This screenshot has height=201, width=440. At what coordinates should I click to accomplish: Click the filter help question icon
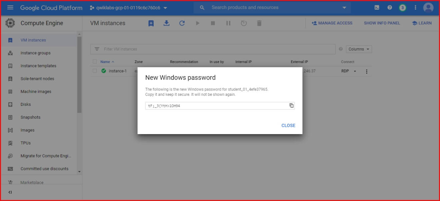(x=341, y=49)
